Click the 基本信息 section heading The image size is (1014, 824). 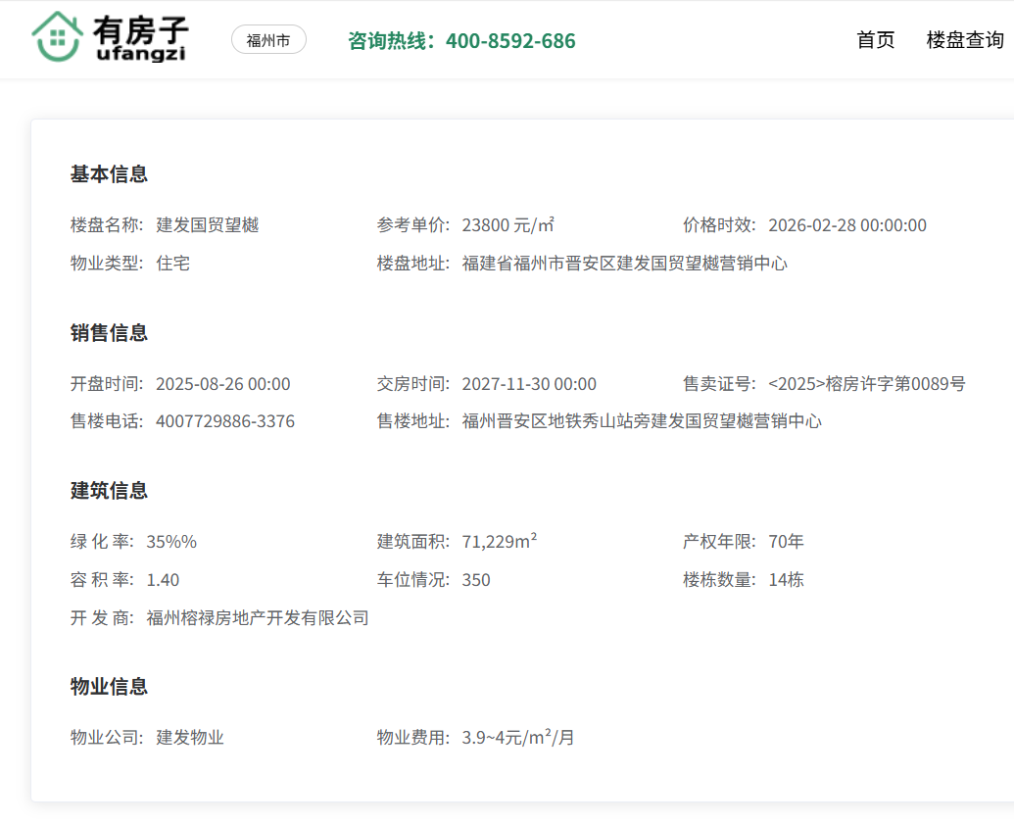point(109,174)
